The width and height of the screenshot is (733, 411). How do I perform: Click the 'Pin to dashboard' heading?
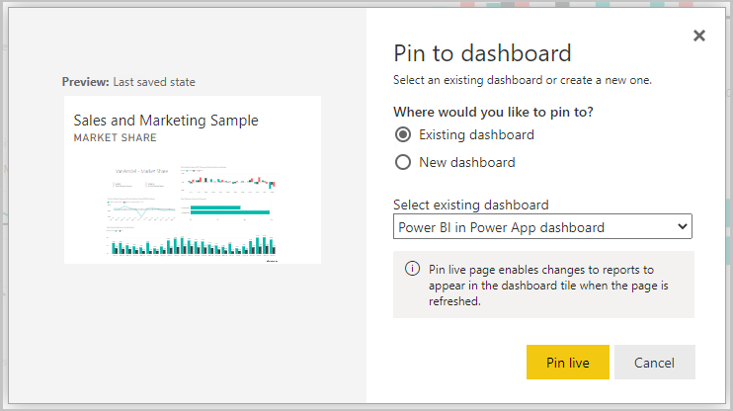[482, 52]
